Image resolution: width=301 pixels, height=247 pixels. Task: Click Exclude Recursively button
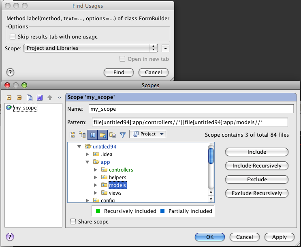click(257, 193)
